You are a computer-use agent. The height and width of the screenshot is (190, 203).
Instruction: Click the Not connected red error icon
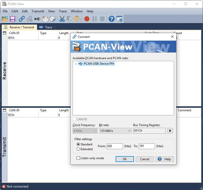tap(4, 186)
